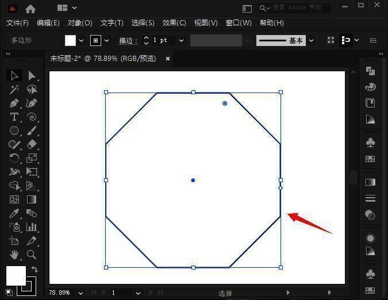The height and width of the screenshot is (300, 388).
Task: Select the Paintbrush tool
Action: tap(32, 130)
